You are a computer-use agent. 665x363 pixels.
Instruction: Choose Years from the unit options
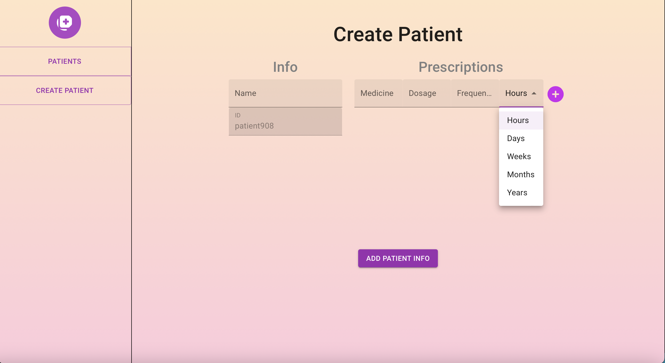pyautogui.click(x=517, y=193)
